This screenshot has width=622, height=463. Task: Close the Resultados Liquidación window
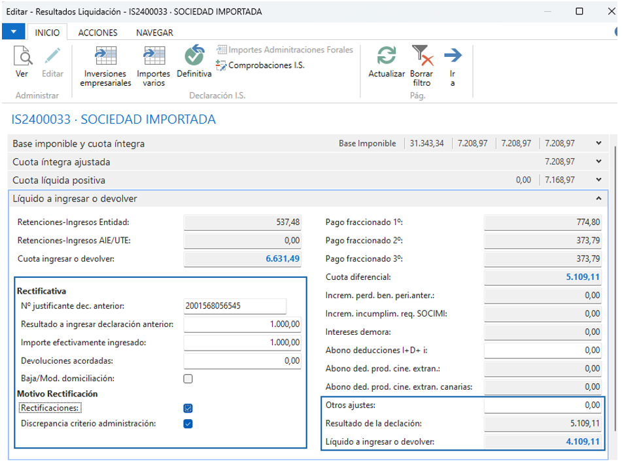(612, 11)
